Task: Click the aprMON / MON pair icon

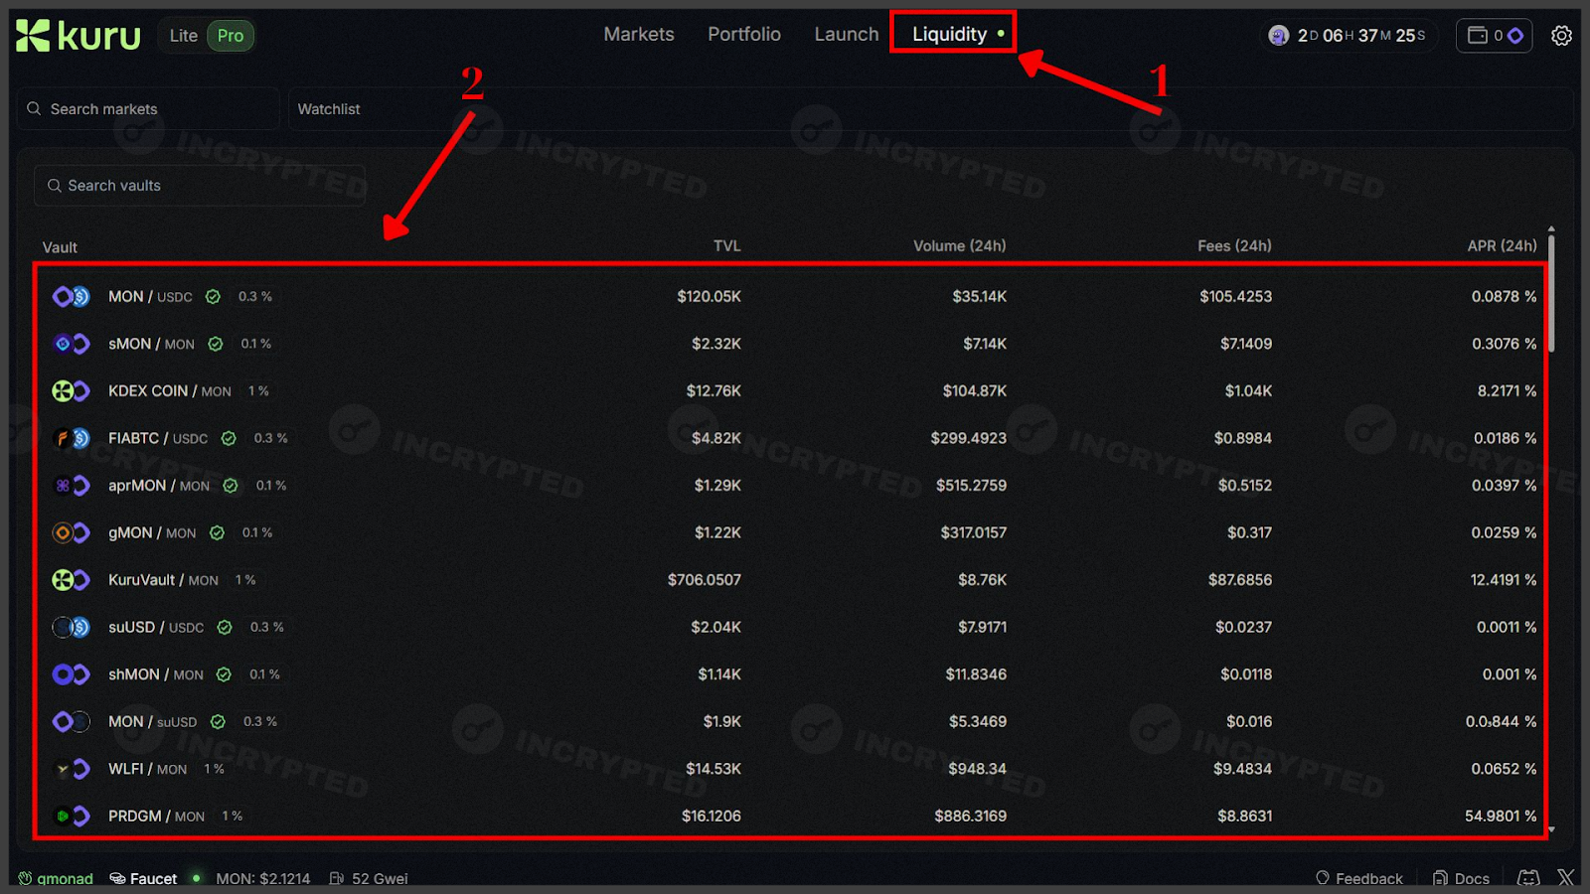Action: 72,485
